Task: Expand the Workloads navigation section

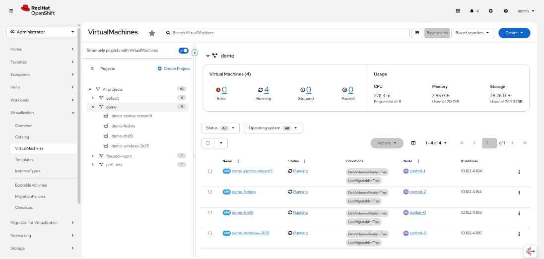Action: click(42, 100)
